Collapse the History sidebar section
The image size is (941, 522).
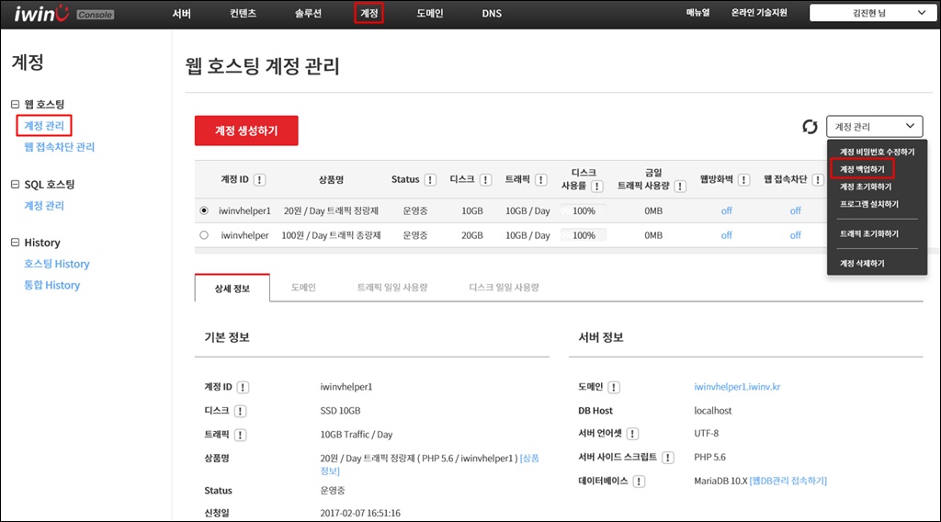(x=15, y=243)
